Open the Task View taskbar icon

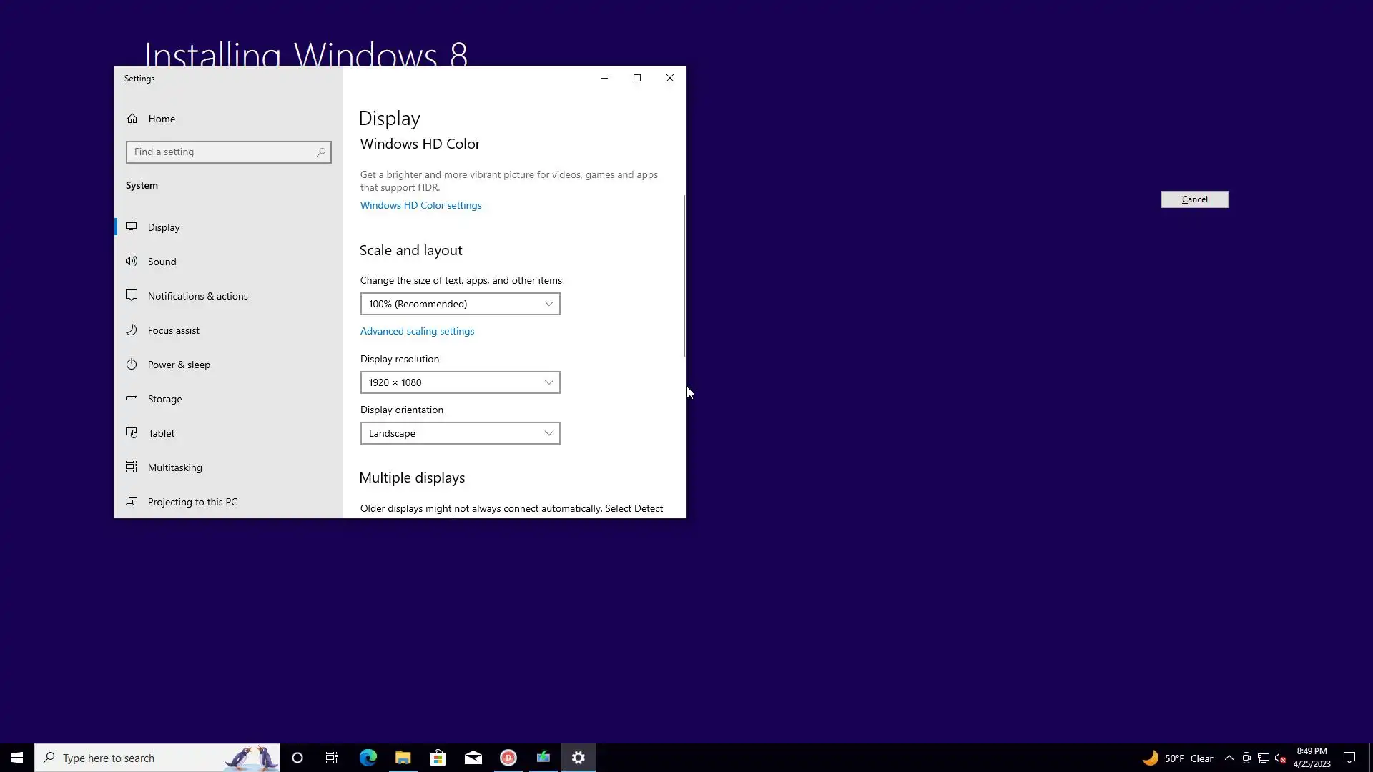point(332,758)
